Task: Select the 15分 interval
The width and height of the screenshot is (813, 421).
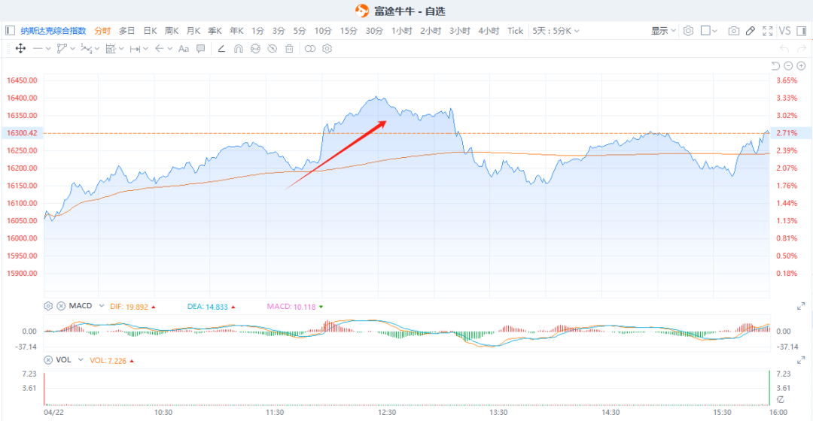Action: click(349, 31)
